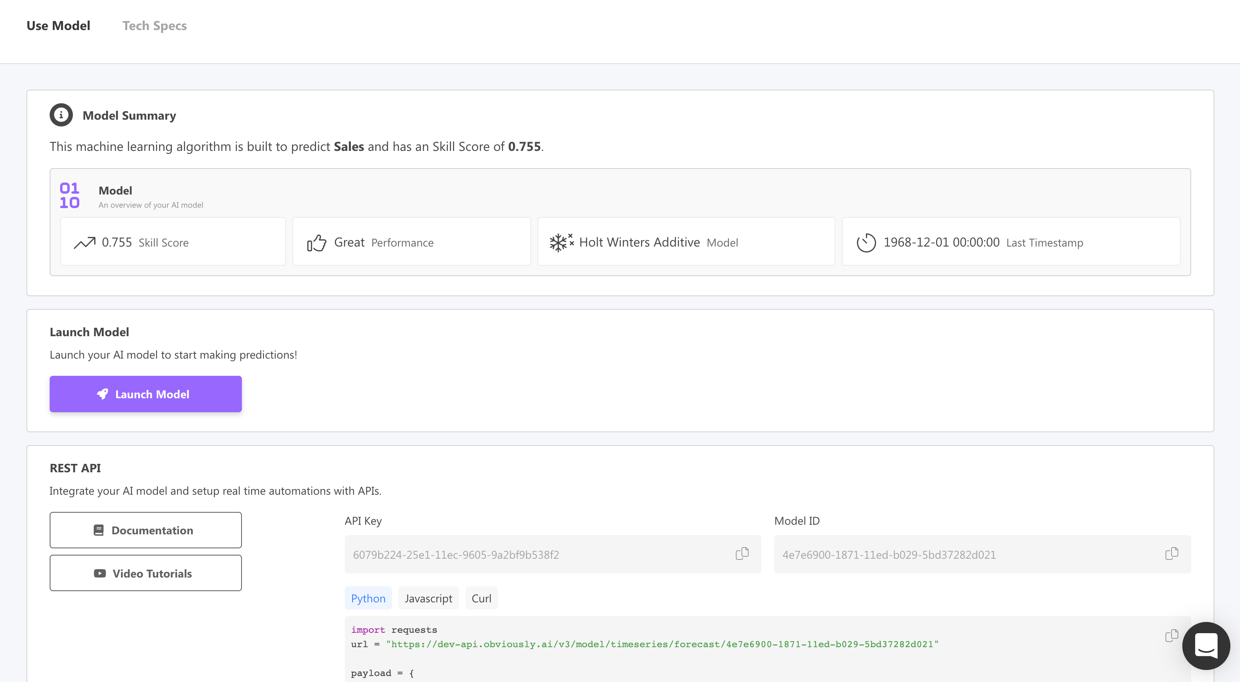The height and width of the screenshot is (682, 1240).
Task: Click the Holt Winters snowflake icon
Action: [561, 243]
